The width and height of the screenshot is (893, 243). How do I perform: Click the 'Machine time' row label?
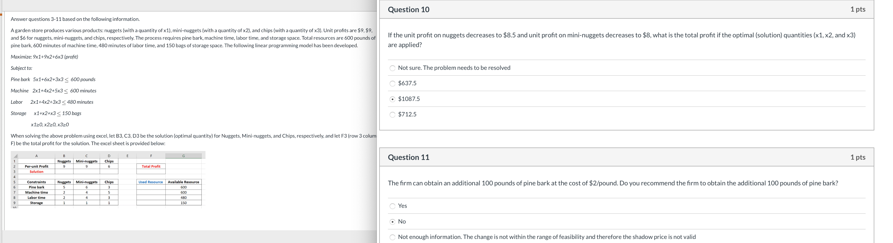pyautogui.click(x=36, y=192)
